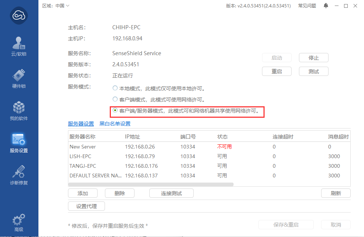Click the 连接测试 connection test button
The height and width of the screenshot is (237, 364).
point(171,193)
